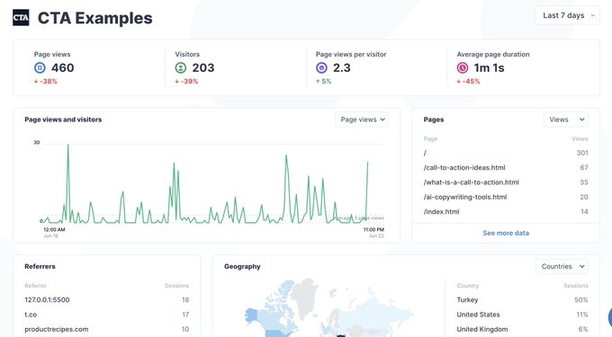Click the purple Page views per visitor icon
Viewport: 612px width, 337px height.
point(321,67)
